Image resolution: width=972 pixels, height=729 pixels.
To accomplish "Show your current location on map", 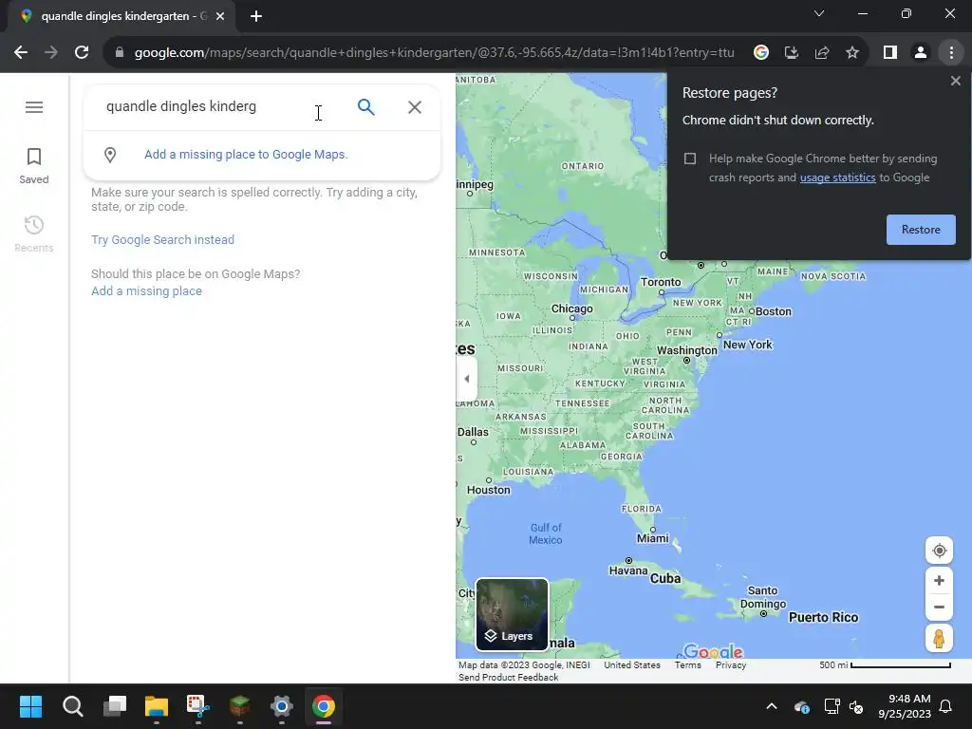I will 939,551.
